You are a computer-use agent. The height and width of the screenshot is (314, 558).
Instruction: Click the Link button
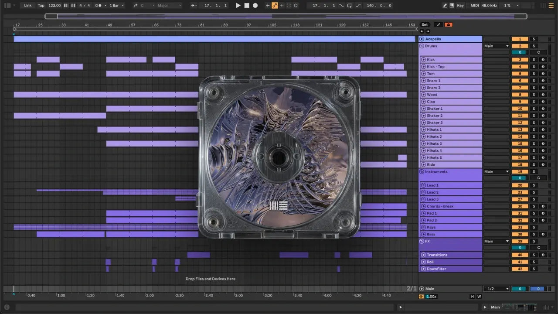28,6
